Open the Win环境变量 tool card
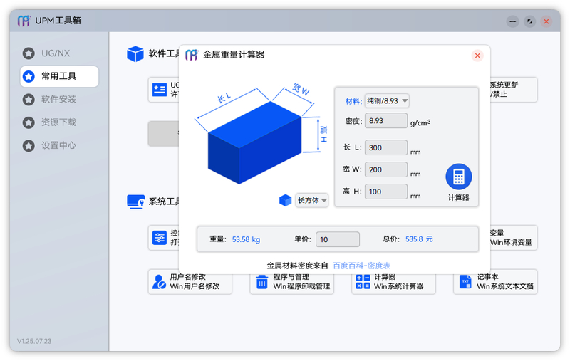 click(x=514, y=238)
